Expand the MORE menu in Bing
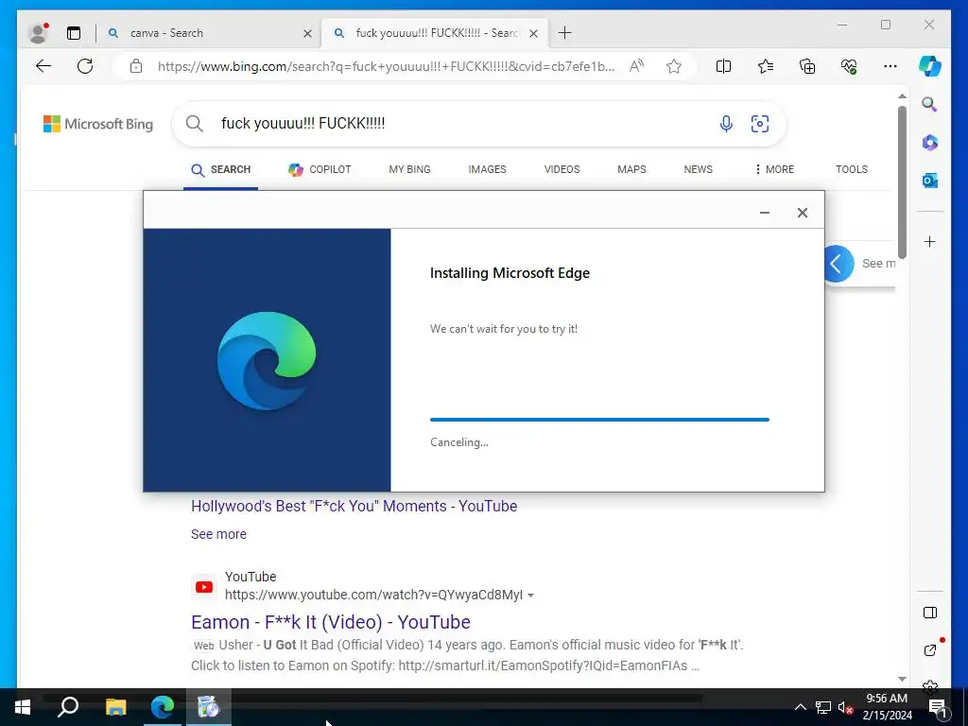Viewport: 968px width, 726px height. [774, 170]
